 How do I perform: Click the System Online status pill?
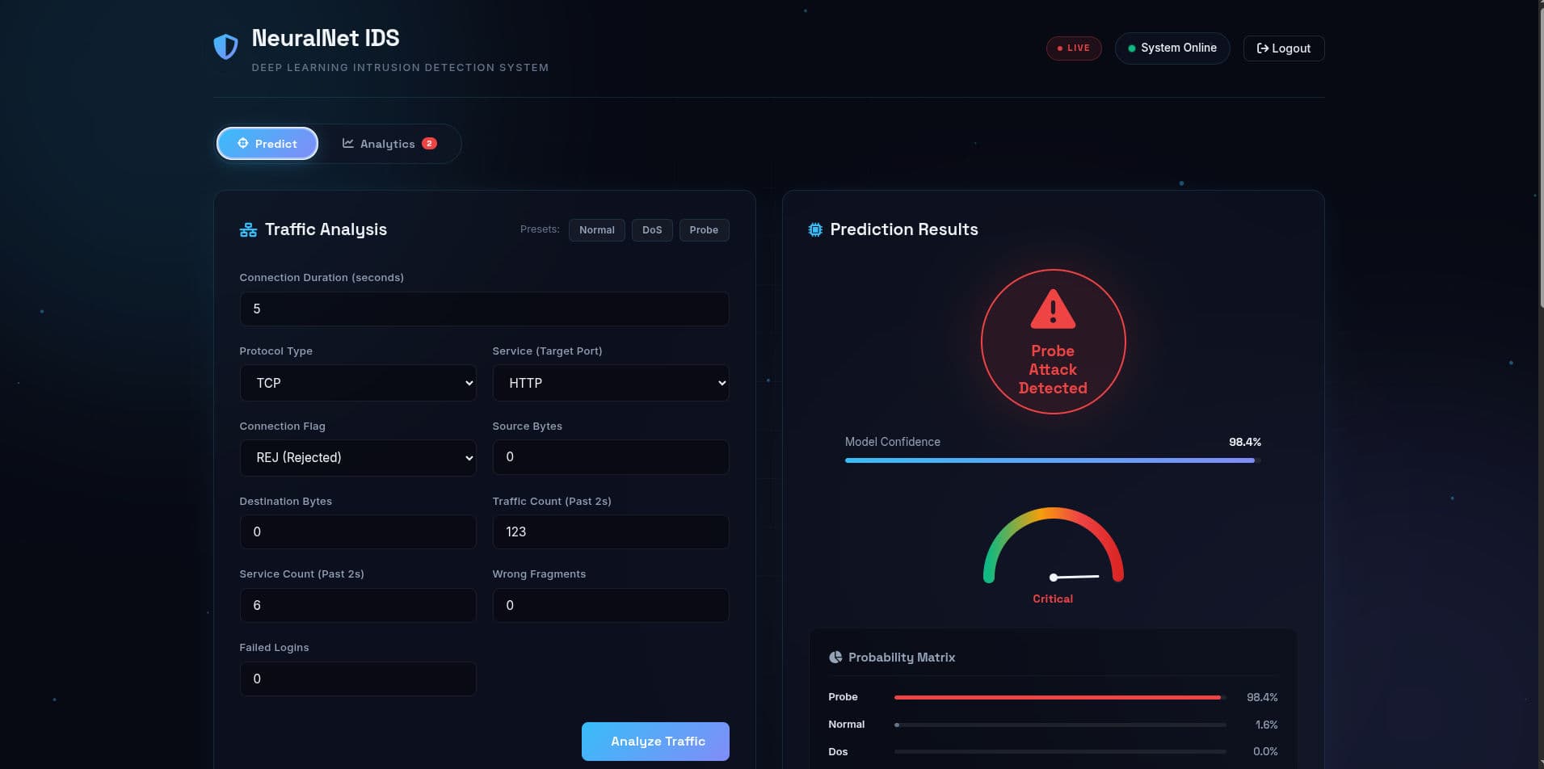pos(1172,48)
